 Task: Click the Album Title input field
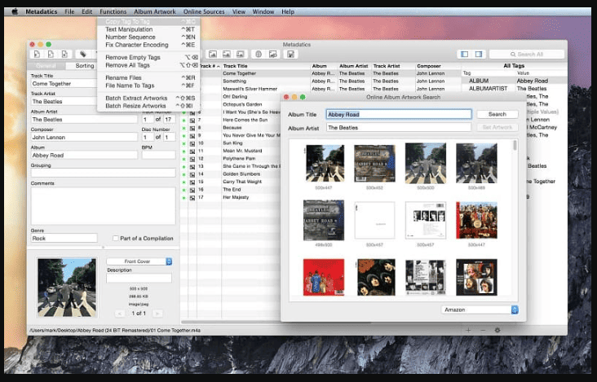(x=399, y=114)
